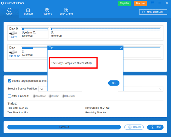Confirm the Tips dialog with OK
The width and height of the screenshot is (171, 137).
coord(114,83)
